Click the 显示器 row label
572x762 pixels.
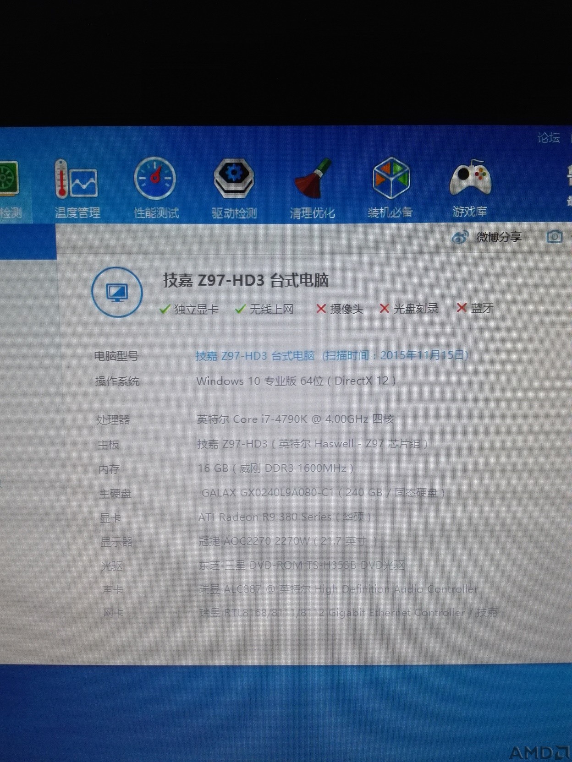[116, 542]
